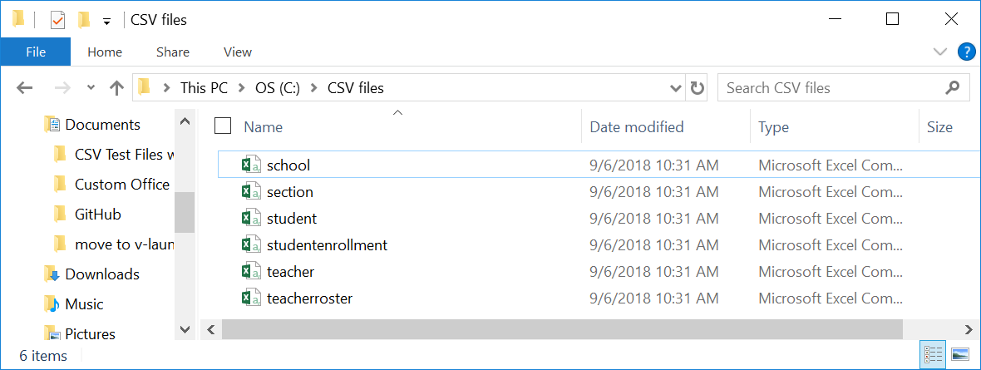
Task: Open the Customize Quick Access Toolbar dropdown
Action: pyautogui.click(x=106, y=22)
